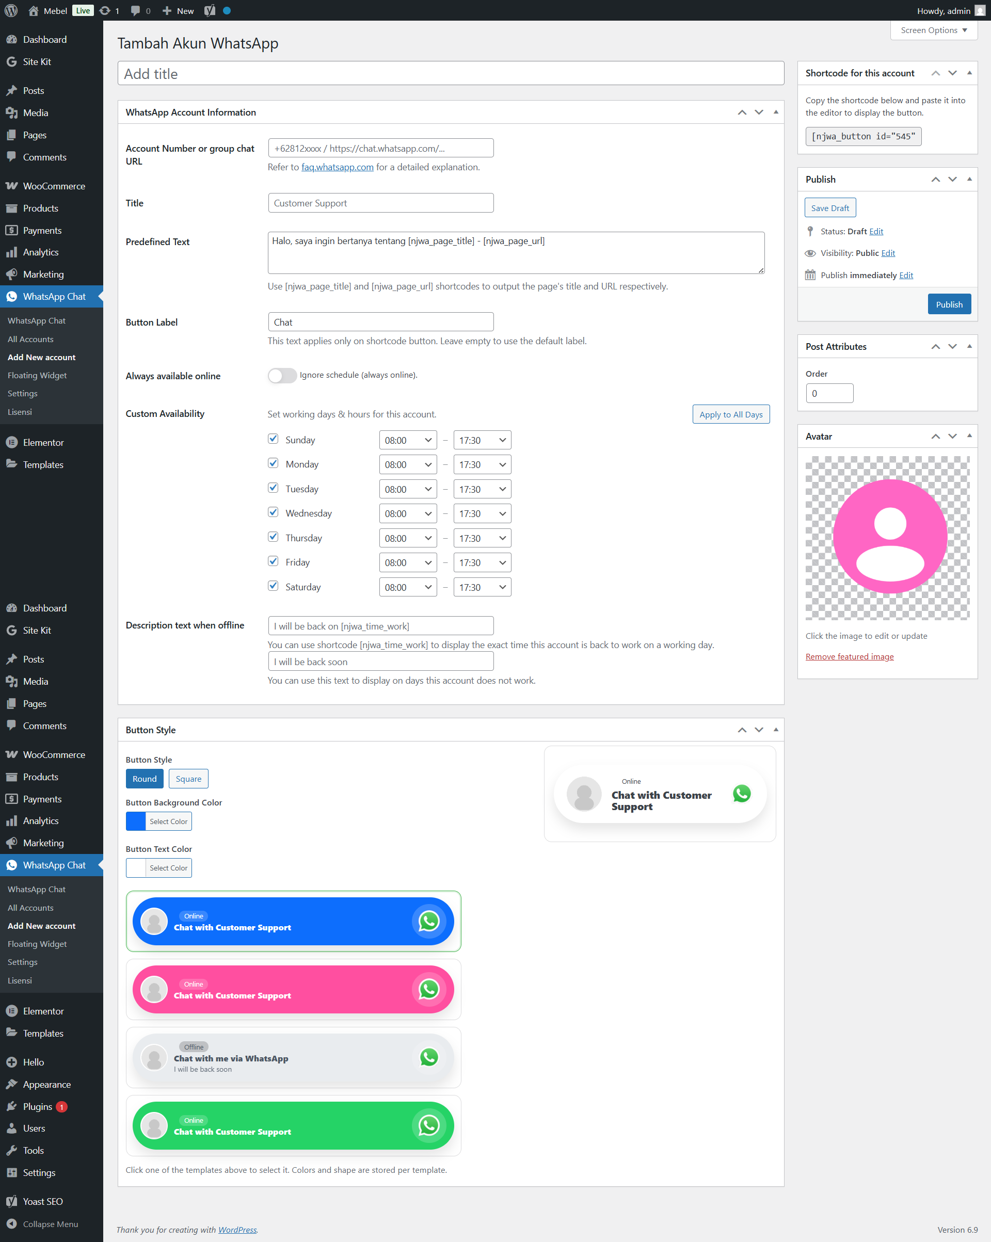The width and height of the screenshot is (991, 1242).
Task: Click the Collapse Menu icon
Action: 12,1223
